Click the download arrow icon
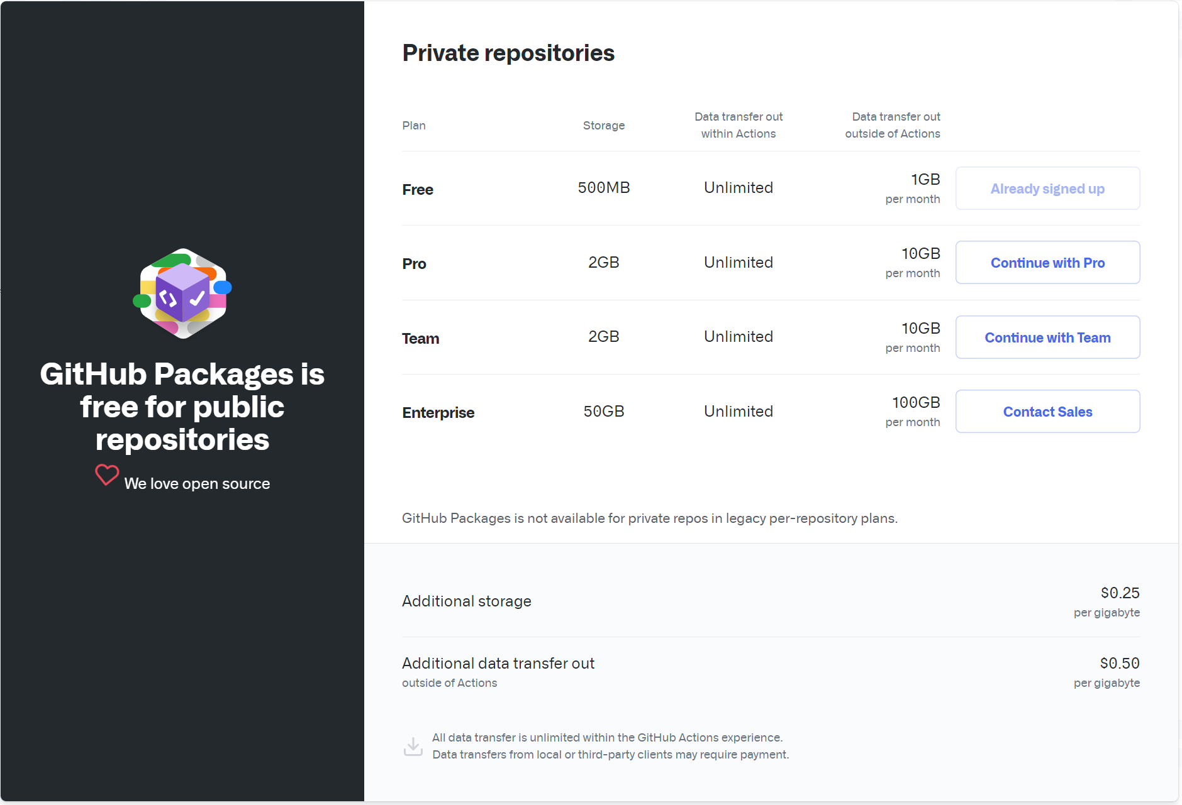 pyautogui.click(x=413, y=747)
